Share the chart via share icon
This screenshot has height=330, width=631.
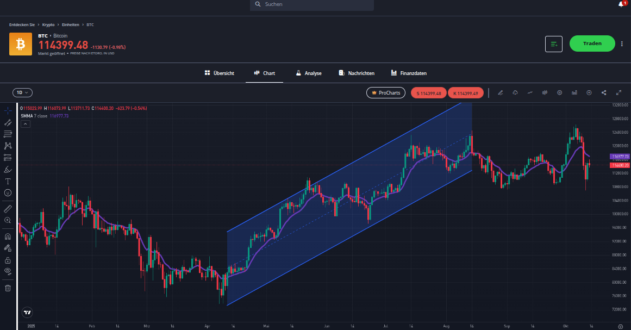click(604, 93)
